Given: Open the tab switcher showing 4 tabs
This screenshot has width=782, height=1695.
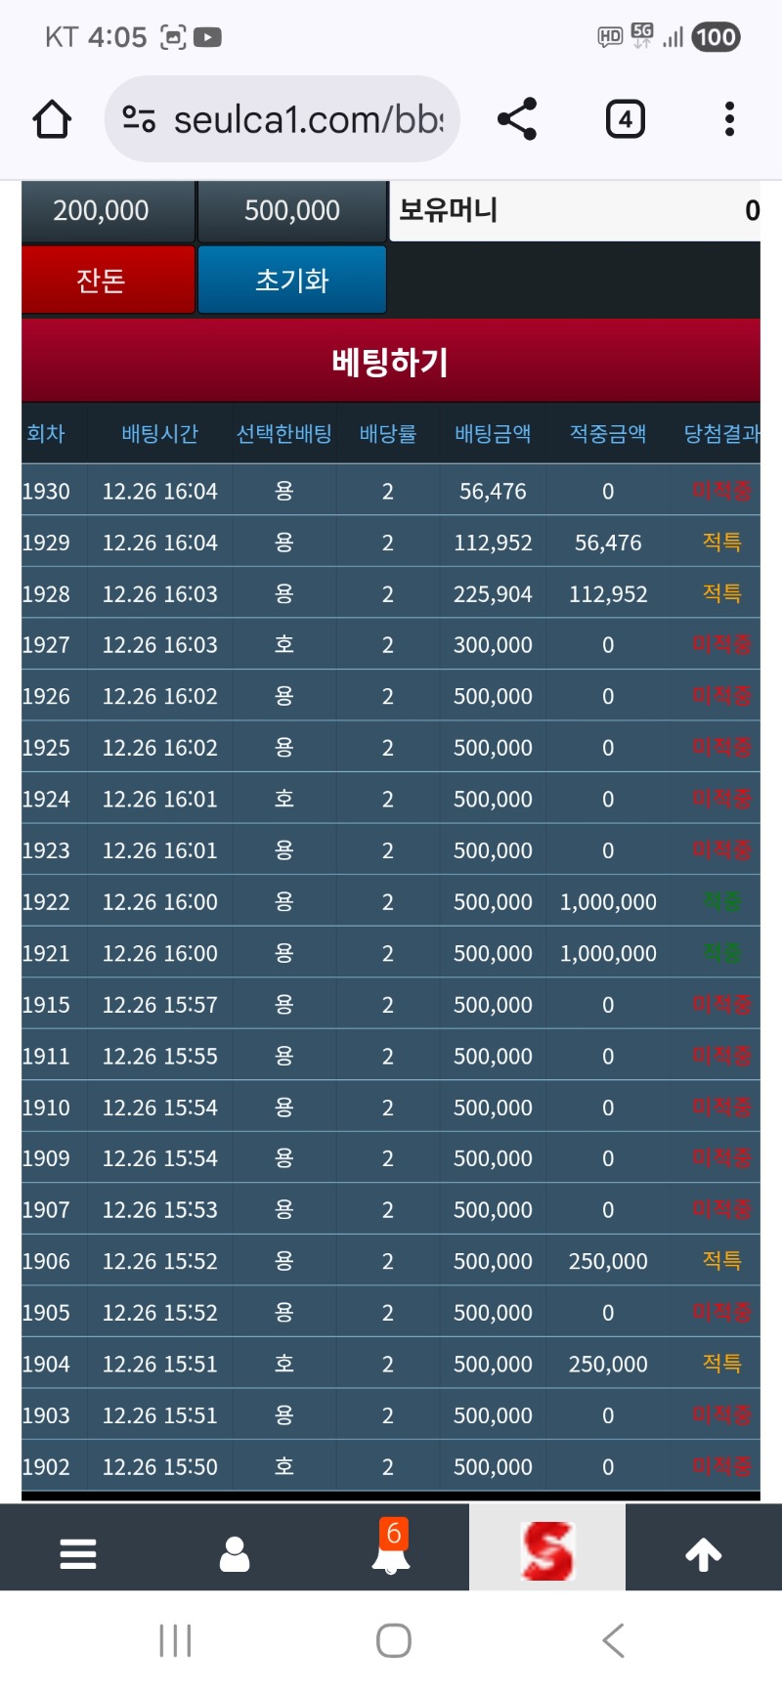Looking at the screenshot, I should tap(625, 119).
